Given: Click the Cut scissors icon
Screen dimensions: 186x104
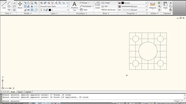Looking at the screenshot, I should coord(171,3).
